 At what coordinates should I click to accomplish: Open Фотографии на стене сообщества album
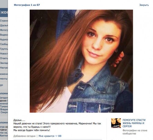click(135, 132)
